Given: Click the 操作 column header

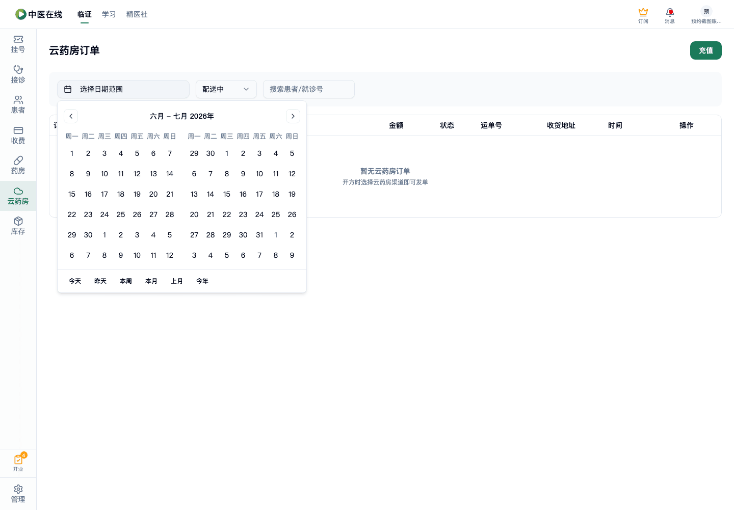Looking at the screenshot, I should 687,125.
